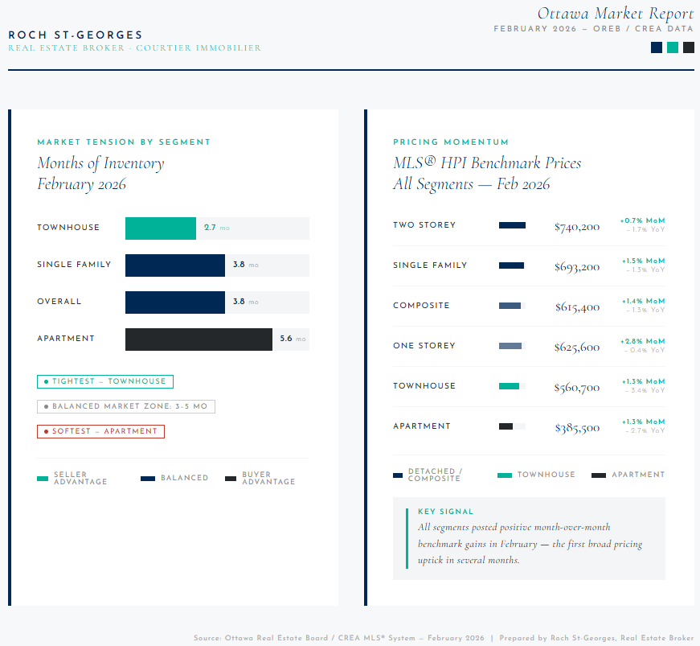Click the Composite price bar
Image resolution: width=700 pixels, height=646 pixels.
coord(510,306)
